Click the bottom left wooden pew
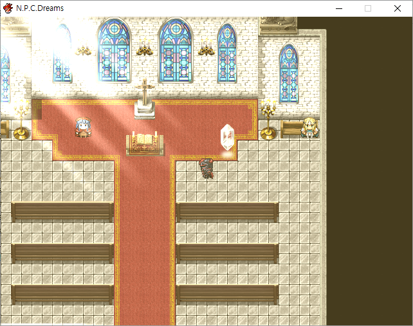The height and width of the screenshot is (326, 413). tap(62, 294)
